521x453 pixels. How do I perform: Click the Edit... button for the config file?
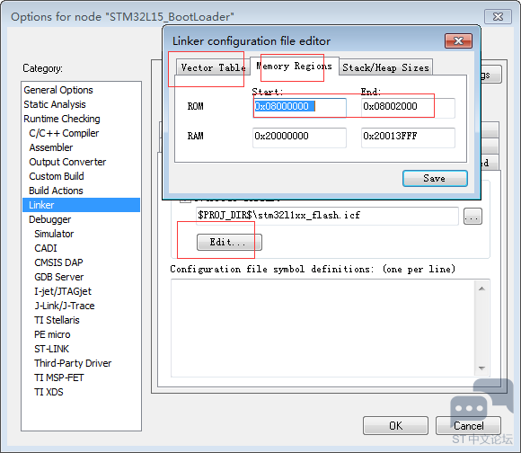pyautogui.click(x=229, y=243)
